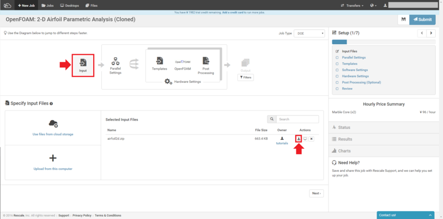Go to previous setup step arrow
The height and width of the screenshot is (219, 443).
tap(422, 33)
